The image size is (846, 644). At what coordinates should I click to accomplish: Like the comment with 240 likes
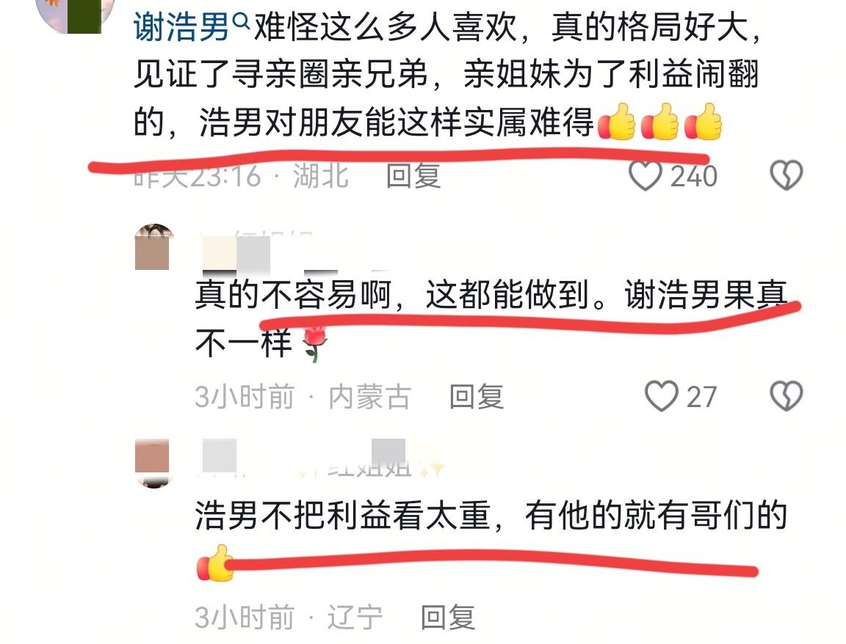pos(646,175)
